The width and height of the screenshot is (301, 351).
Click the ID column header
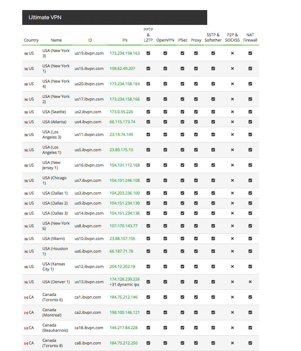[90, 40]
